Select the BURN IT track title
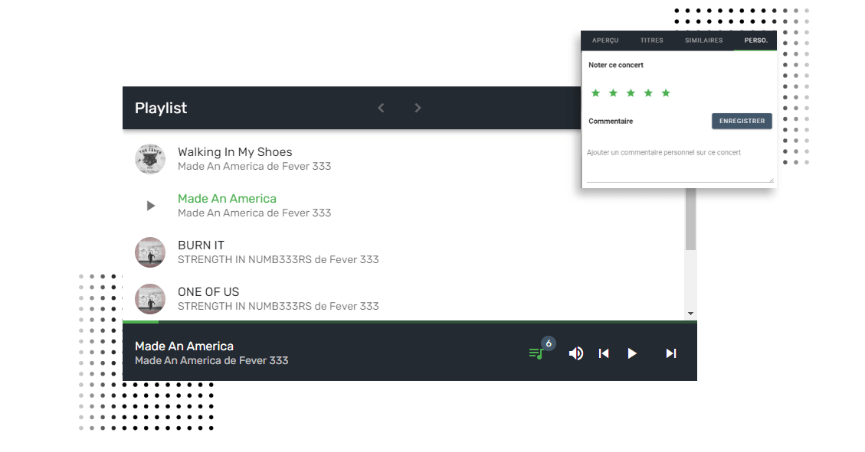 (201, 245)
